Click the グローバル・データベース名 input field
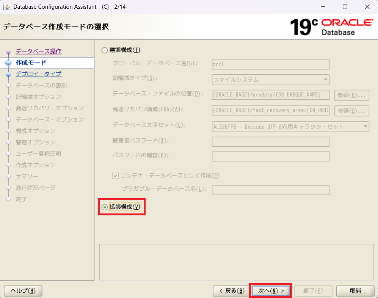This screenshot has width=378, height=298. click(x=270, y=64)
